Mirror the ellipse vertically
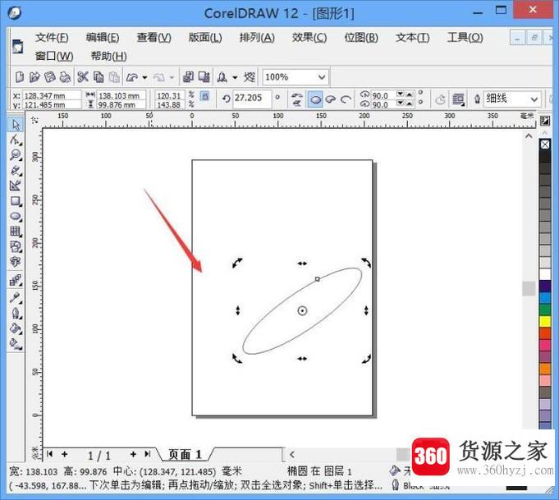 point(296,103)
